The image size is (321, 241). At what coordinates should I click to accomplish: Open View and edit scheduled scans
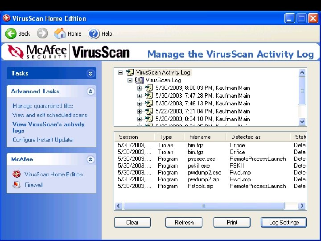click(50, 115)
